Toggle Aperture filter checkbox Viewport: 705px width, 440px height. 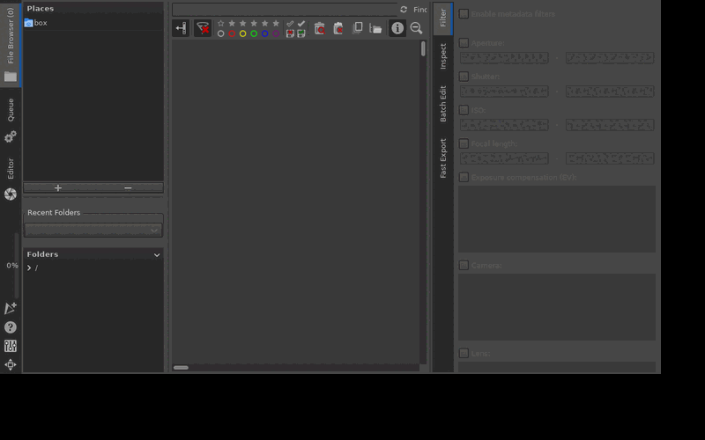(x=464, y=43)
